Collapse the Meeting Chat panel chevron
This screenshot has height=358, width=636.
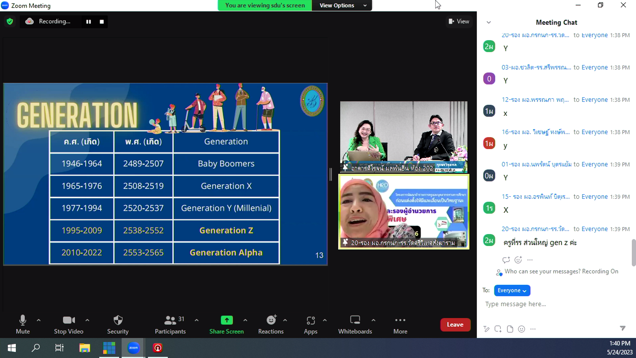[x=489, y=23]
